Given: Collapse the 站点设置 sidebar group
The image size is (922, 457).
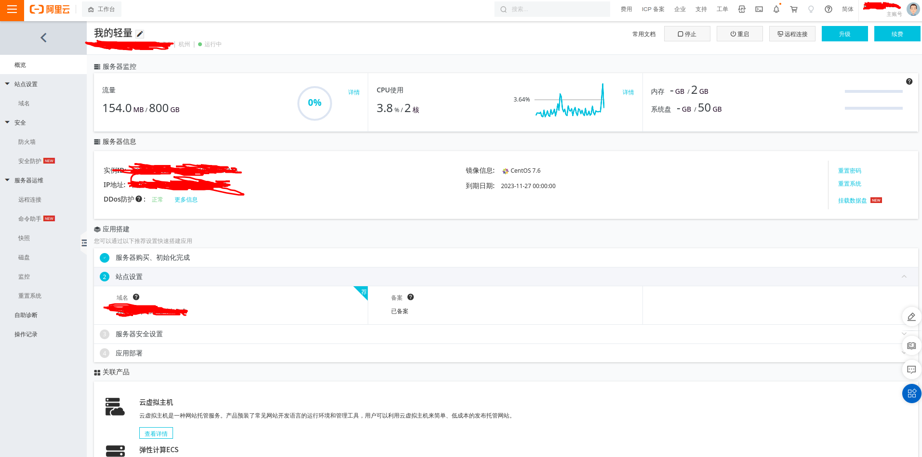Looking at the screenshot, I should click(x=8, y=84).
